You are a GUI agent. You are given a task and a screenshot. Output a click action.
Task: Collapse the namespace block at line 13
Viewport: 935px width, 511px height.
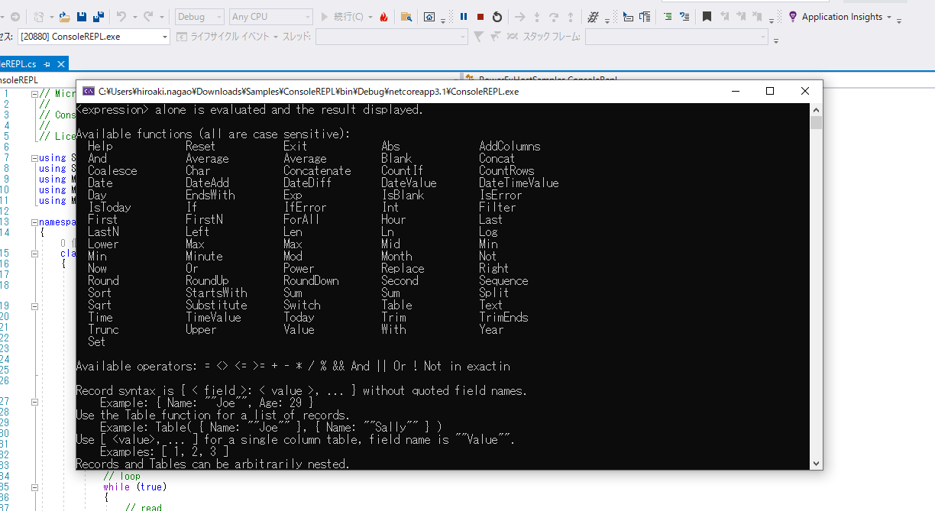coord(34,222)
